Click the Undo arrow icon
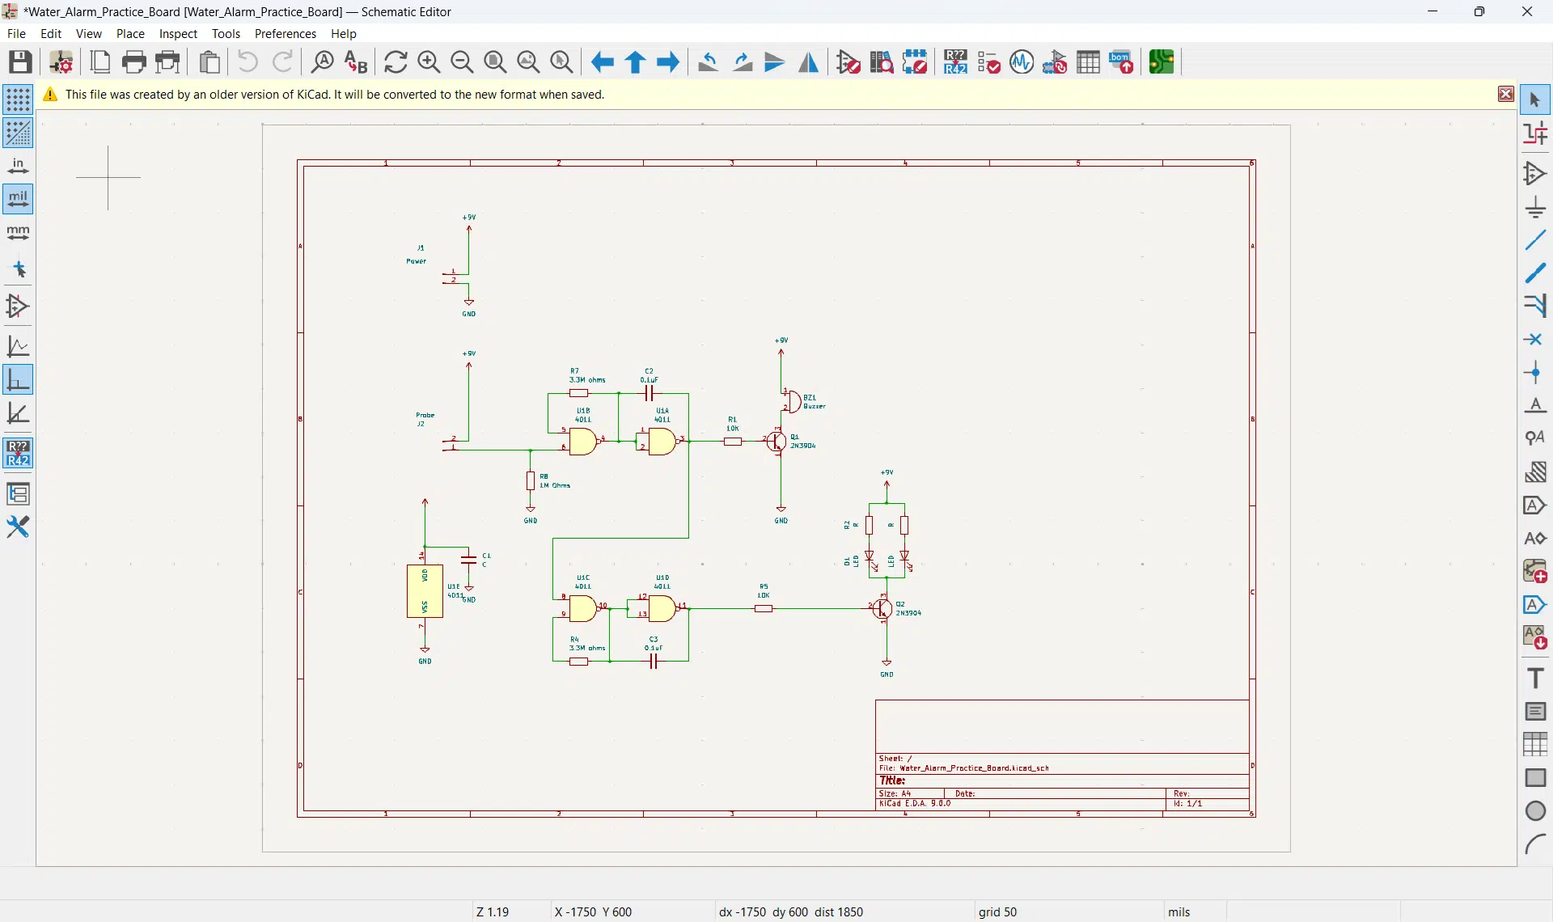 [248, 62]
